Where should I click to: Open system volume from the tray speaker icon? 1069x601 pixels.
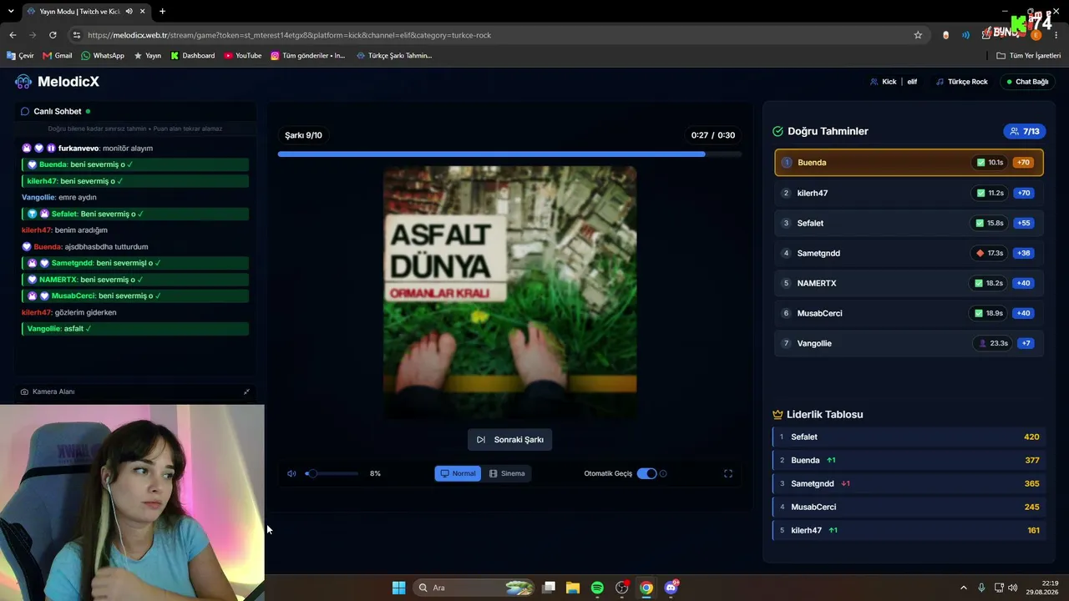(1013, 588)
